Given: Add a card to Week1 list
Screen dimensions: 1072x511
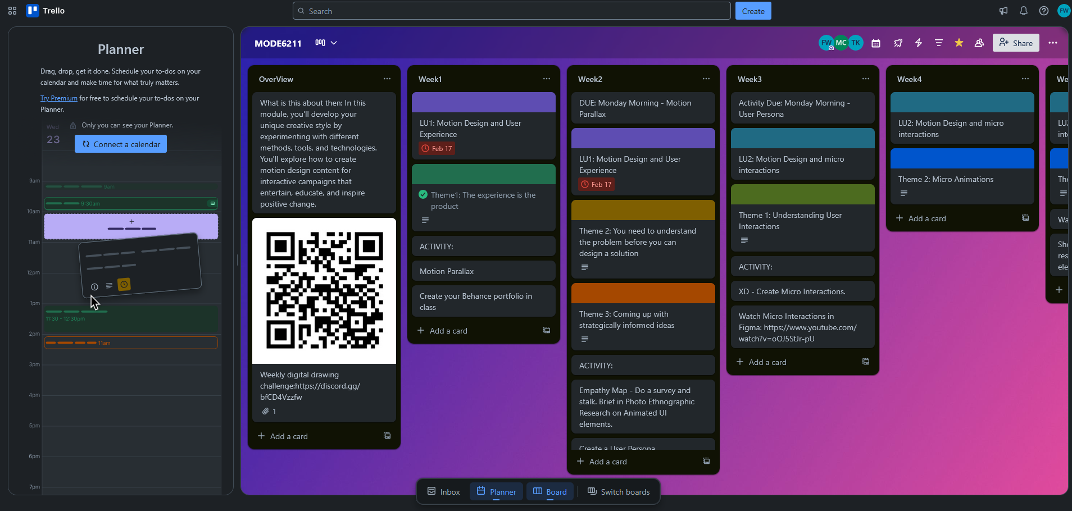Looking at the screenshot, I should point(474,331).
